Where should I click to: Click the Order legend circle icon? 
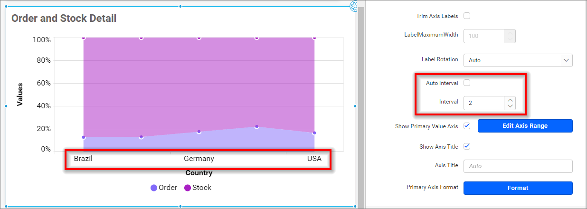click(154, 188)
